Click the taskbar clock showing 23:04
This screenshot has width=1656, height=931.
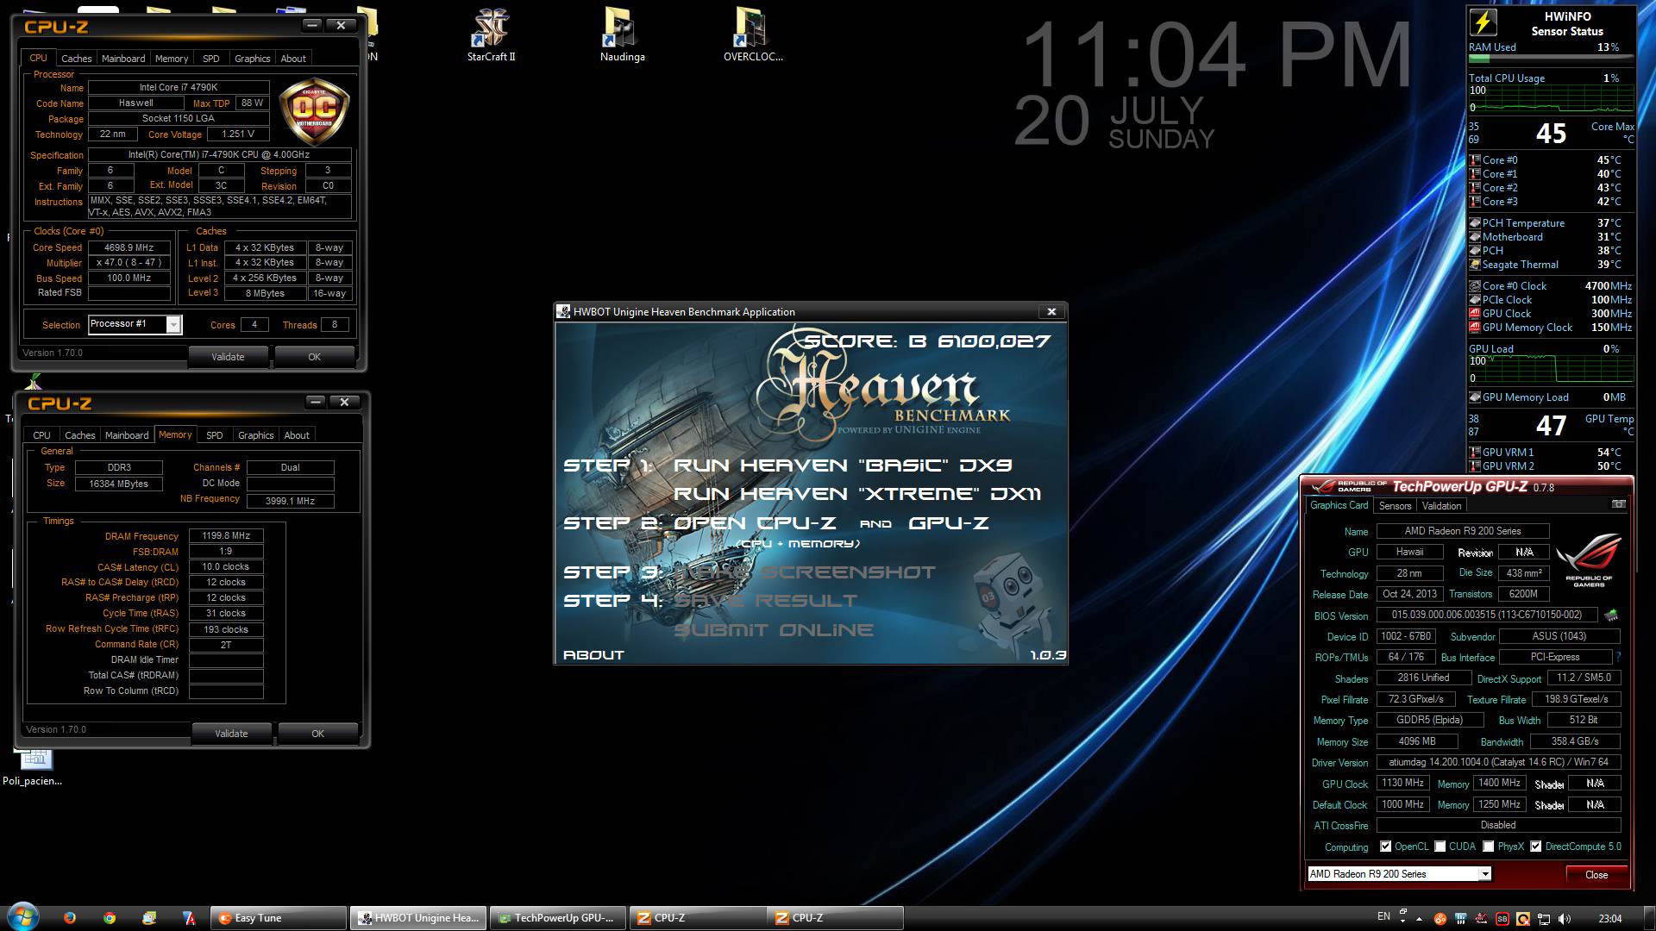click(1609, 919)
